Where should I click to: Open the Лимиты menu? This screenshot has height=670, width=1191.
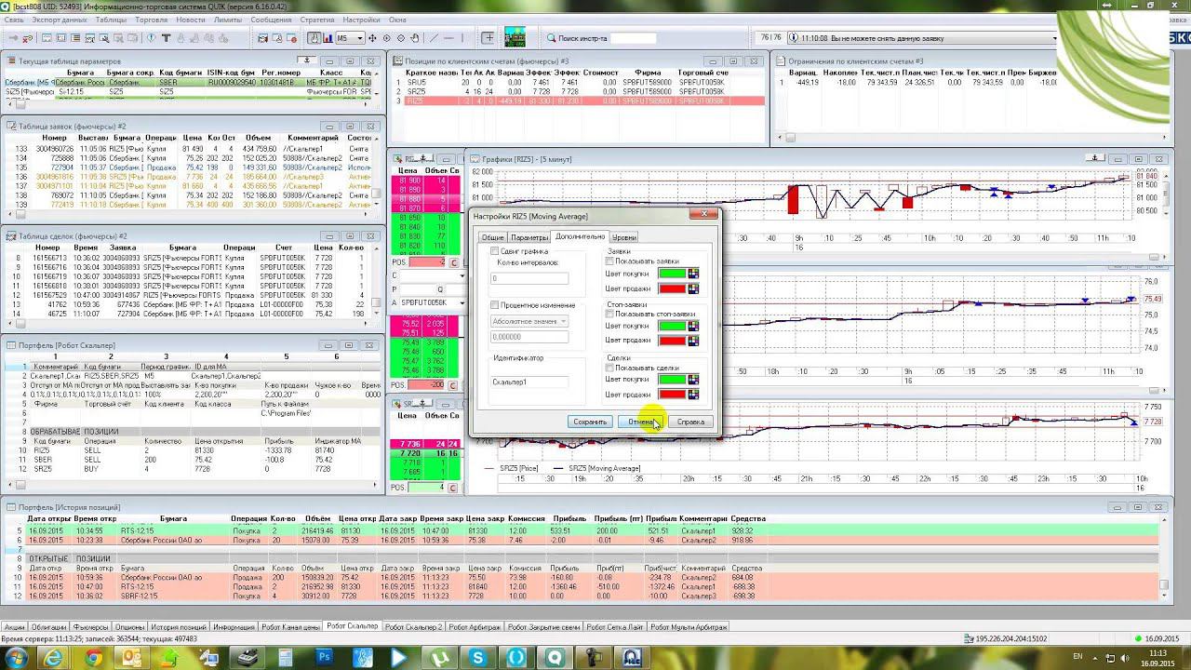228,19
